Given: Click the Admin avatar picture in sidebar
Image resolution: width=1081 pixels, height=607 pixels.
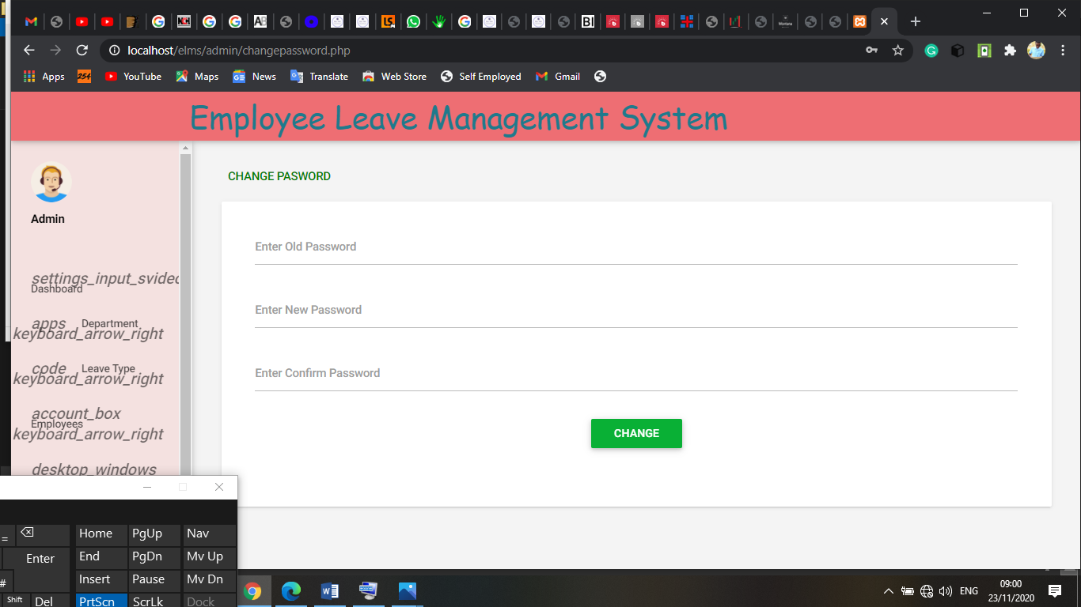Looking at the screenshot, I should (x=51, y=183).
